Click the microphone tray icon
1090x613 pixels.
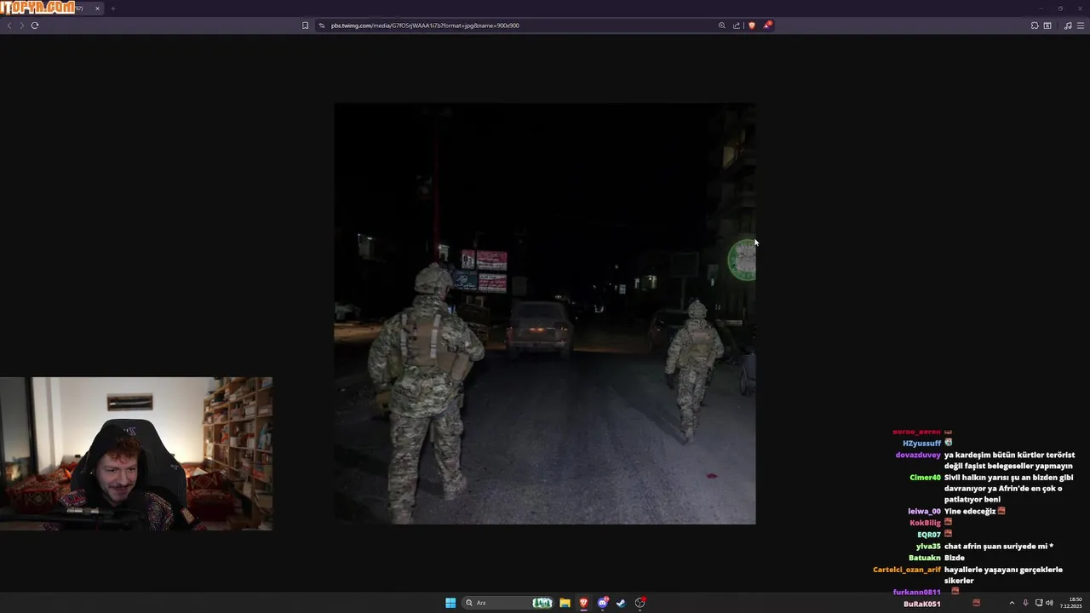point(1025,603)
